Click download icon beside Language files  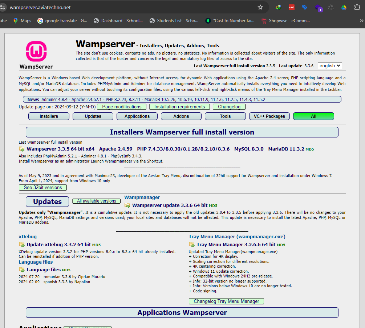(22, 270)
